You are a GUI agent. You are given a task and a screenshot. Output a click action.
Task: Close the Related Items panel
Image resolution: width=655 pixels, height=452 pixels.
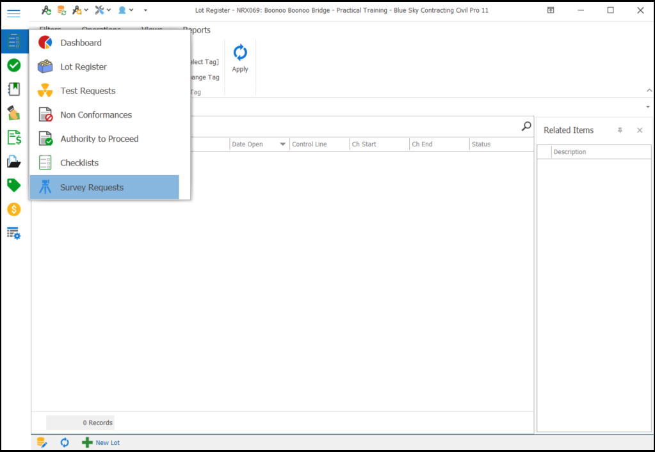[x=640, y=130]
